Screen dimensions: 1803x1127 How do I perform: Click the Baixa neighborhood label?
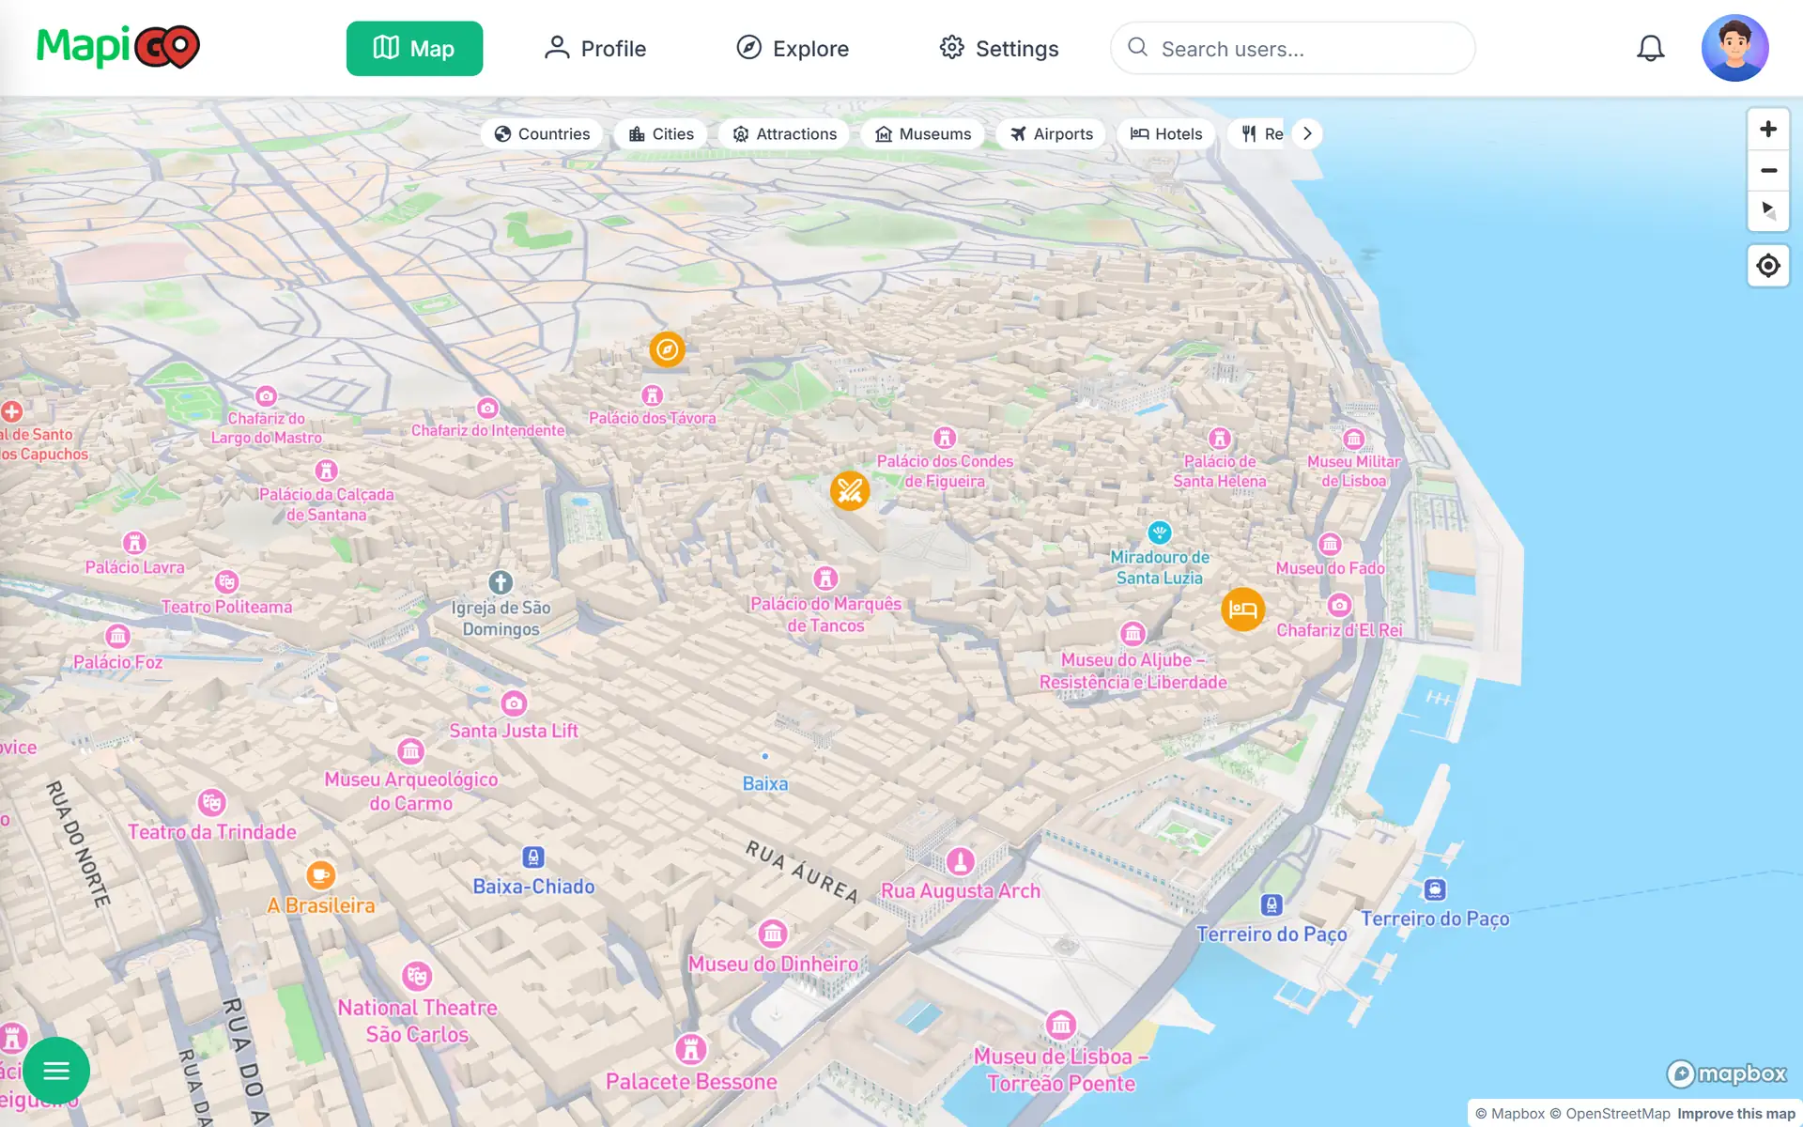[x=765, y=783]
